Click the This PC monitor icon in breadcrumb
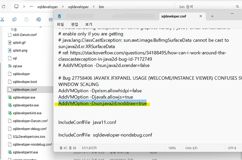The height and width of the screenshot is (160, 242). click(16, 6)
